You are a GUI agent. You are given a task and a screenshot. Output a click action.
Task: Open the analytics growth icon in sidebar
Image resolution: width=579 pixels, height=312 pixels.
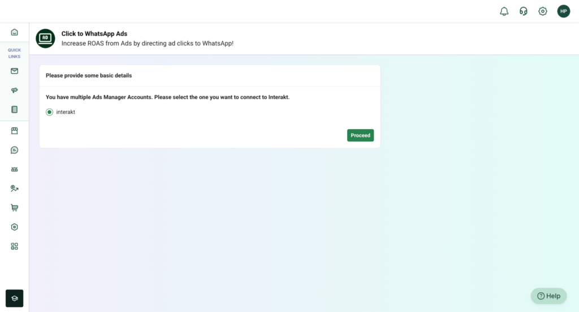[14, 188]
